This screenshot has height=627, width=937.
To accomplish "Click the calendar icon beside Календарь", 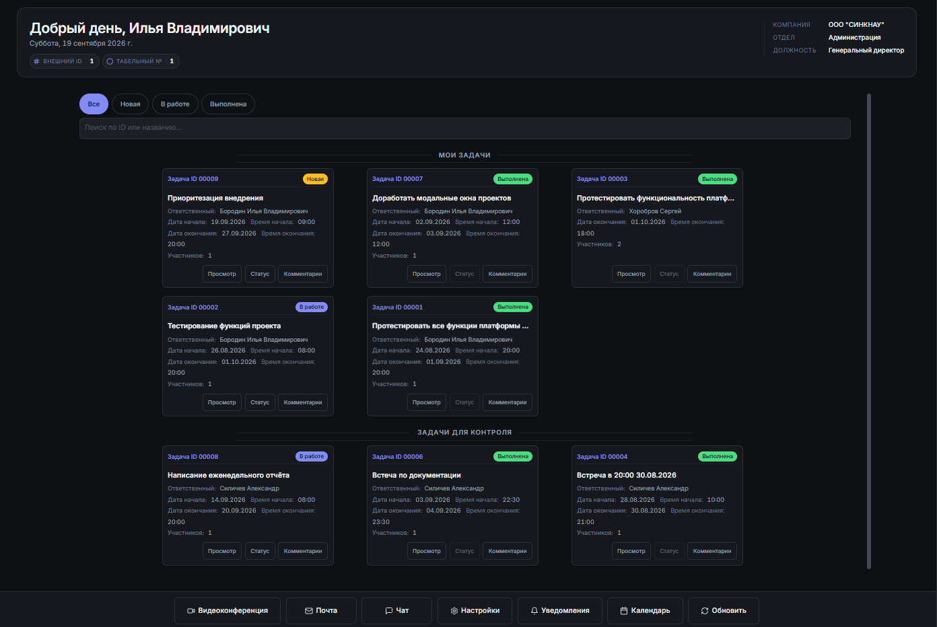I will point(624,611).
